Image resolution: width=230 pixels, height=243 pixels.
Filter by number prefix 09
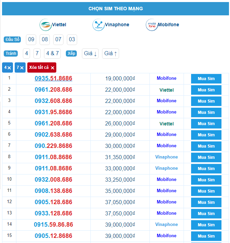[31, 40]
